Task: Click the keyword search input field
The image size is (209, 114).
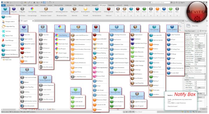Action: pos(161,2)
